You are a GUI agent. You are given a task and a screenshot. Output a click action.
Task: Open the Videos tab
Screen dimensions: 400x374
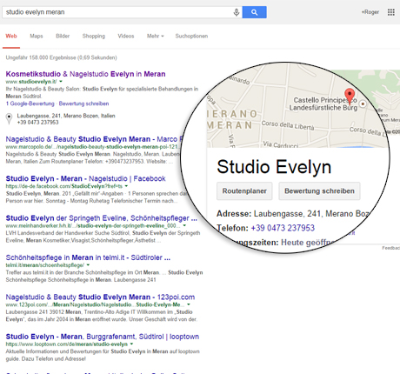tap(126, 37)
